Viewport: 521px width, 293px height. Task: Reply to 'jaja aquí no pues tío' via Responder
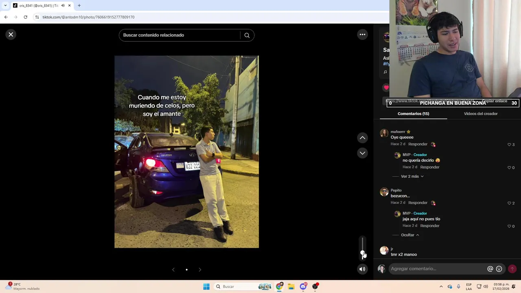[x=430, y=226]
